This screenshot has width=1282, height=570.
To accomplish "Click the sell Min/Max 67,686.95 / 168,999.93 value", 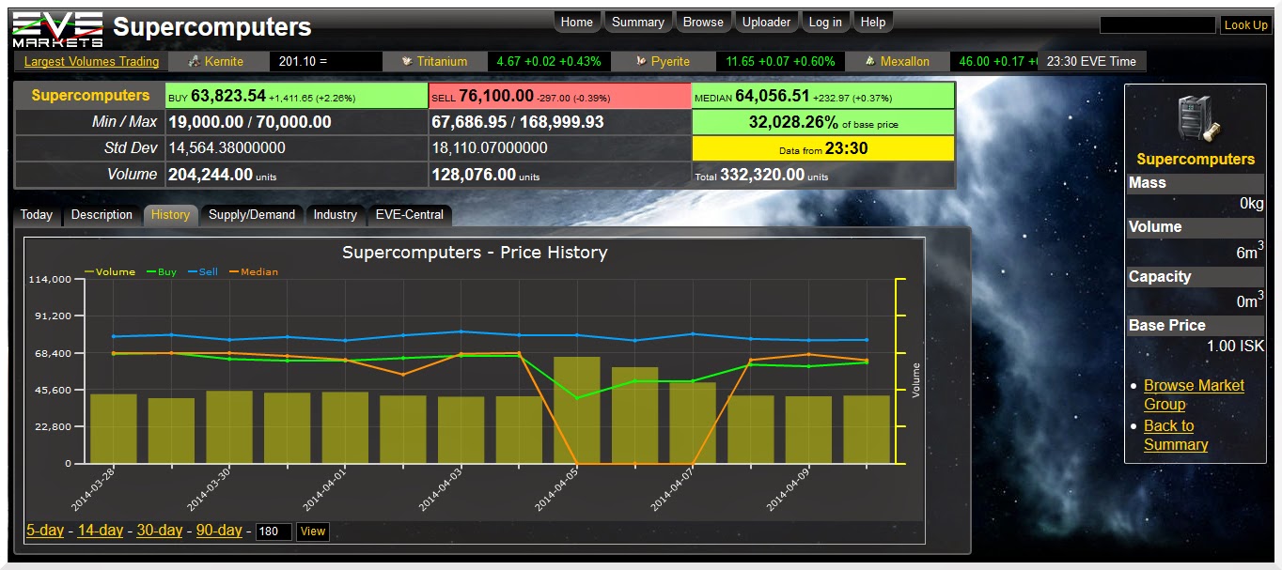I will pos(518,122).
